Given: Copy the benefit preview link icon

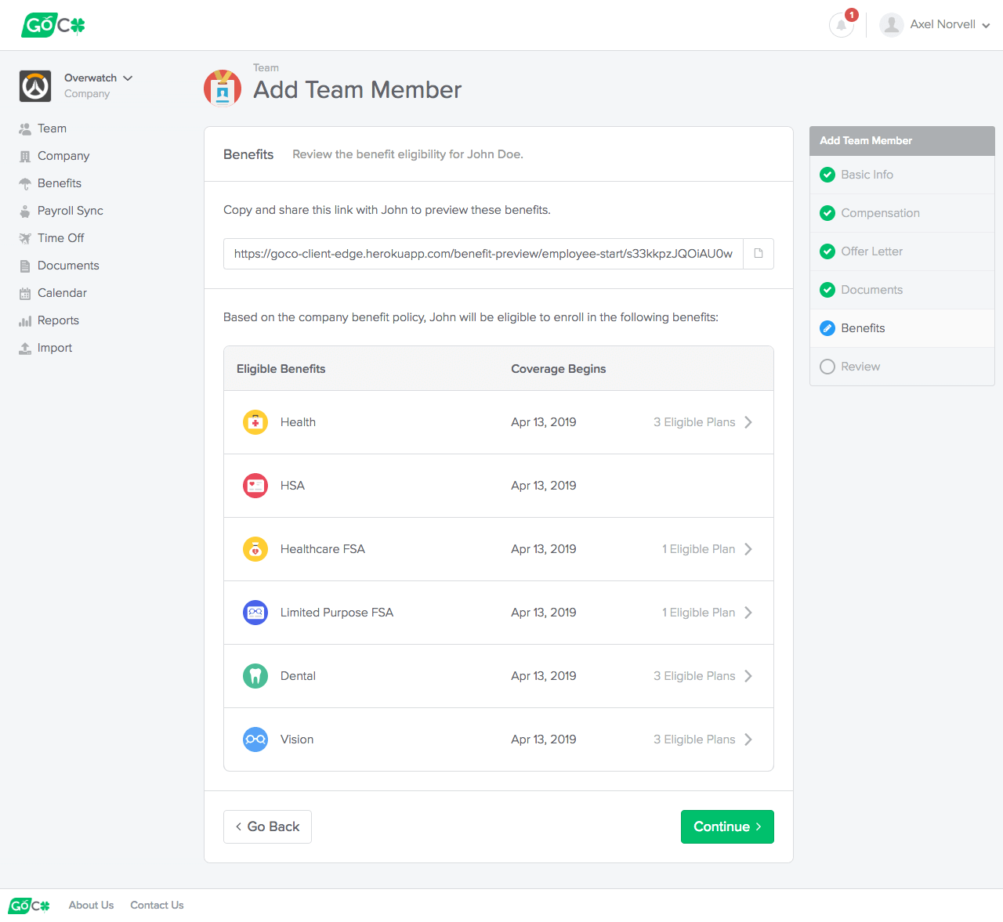Looking at the screenshot, I should pyautogui.click(x=757, y=253).
